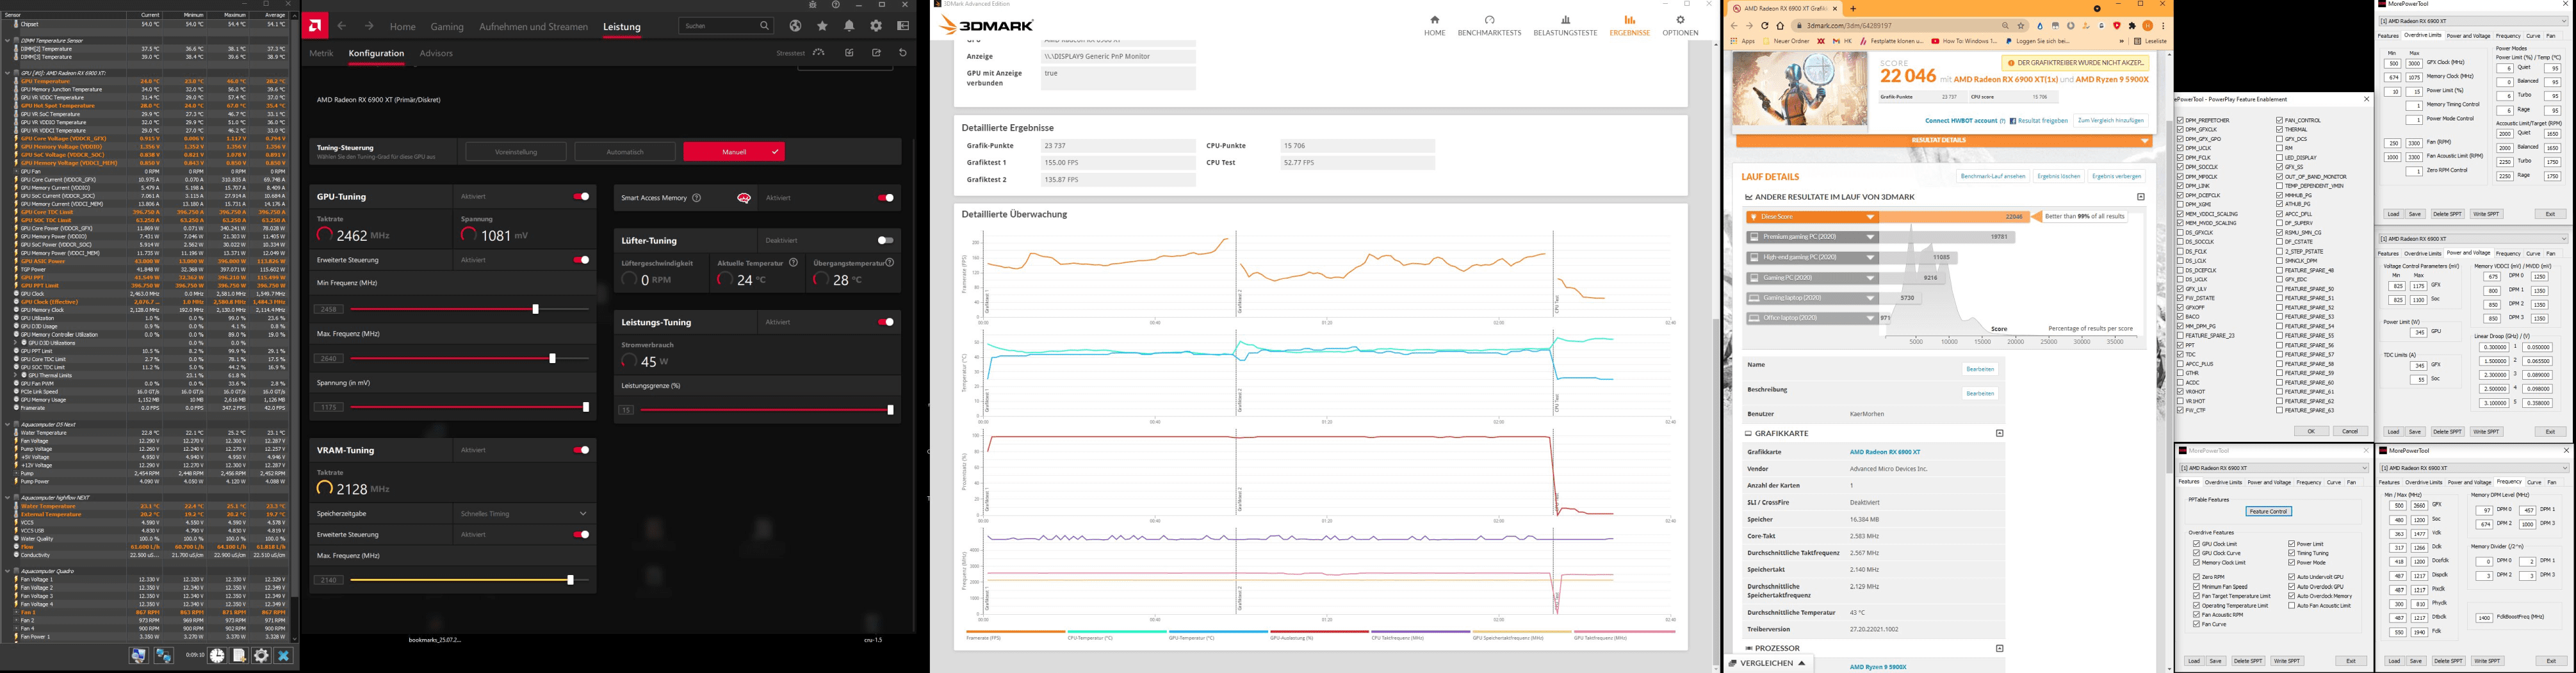Collapse the GRAFIKKARTE section
This screenshot has height=673, width=2576.
(2000, 434)
